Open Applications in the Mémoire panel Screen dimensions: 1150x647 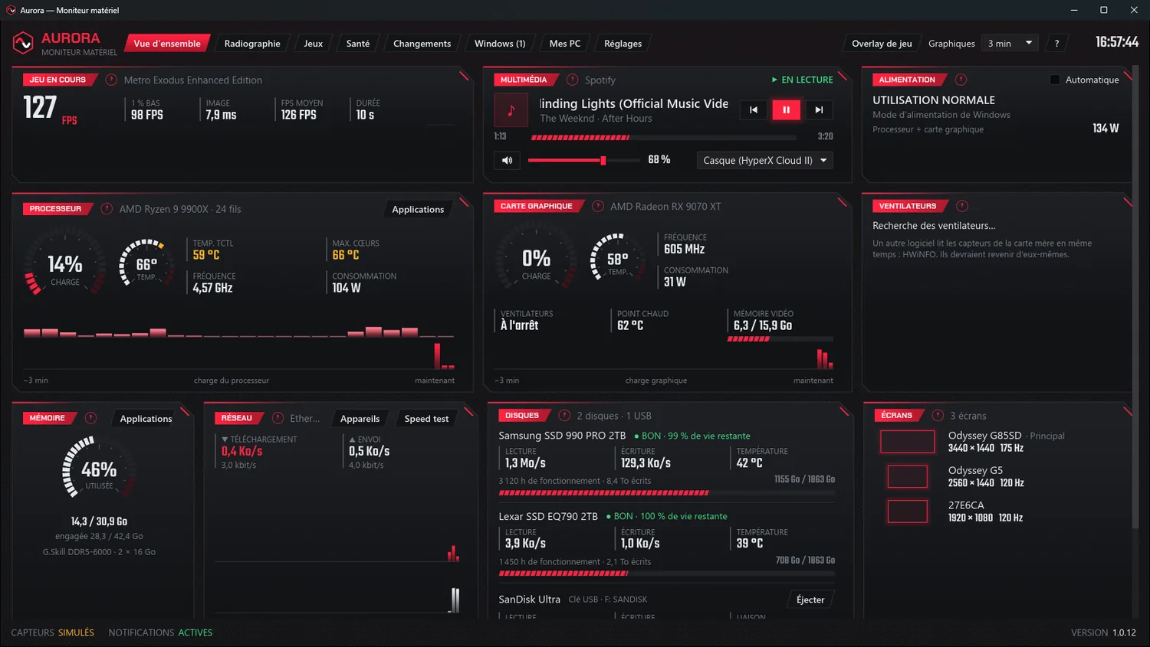click(x=146, y=418)
